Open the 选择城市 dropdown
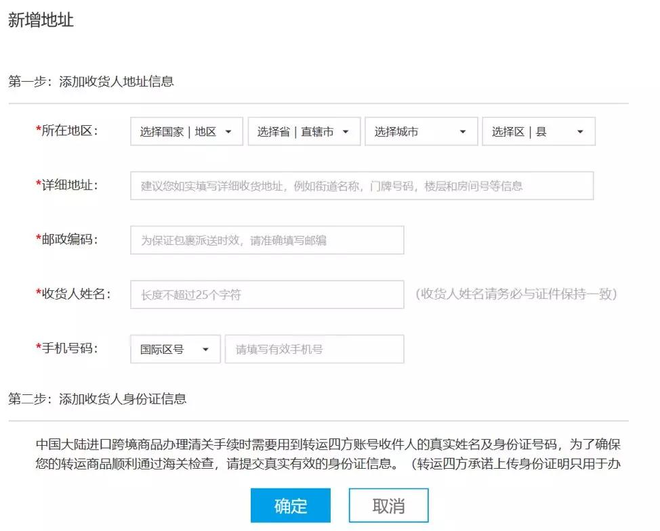Image resolution: width=660 pixels, height=531 pixels. tap(421, 131)
